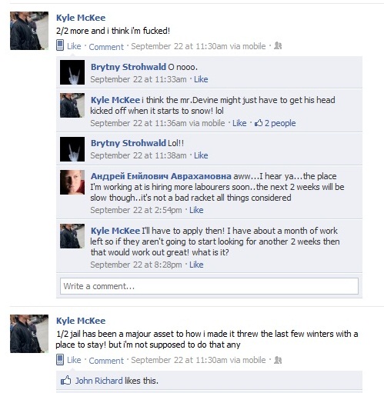
Task: Click the thumbs-up icon beside 2 people
Action: 259,123
